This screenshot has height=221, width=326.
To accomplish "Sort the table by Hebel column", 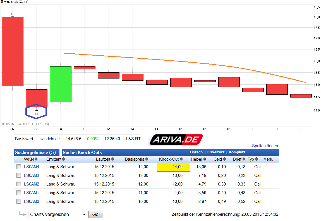I will [x=204, y=159].
